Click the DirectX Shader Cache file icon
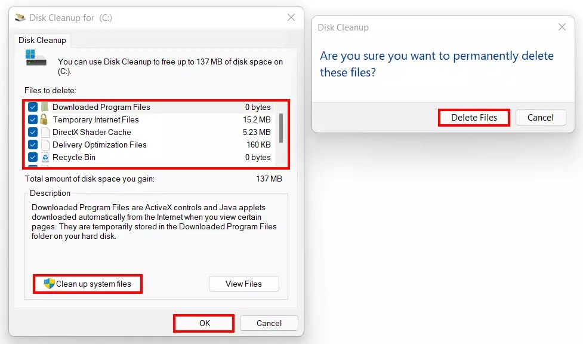Viewport: 583px width, 344px height. (45, 133)
